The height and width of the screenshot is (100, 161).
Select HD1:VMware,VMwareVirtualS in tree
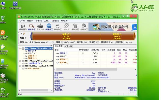click(x=39, y=61)
